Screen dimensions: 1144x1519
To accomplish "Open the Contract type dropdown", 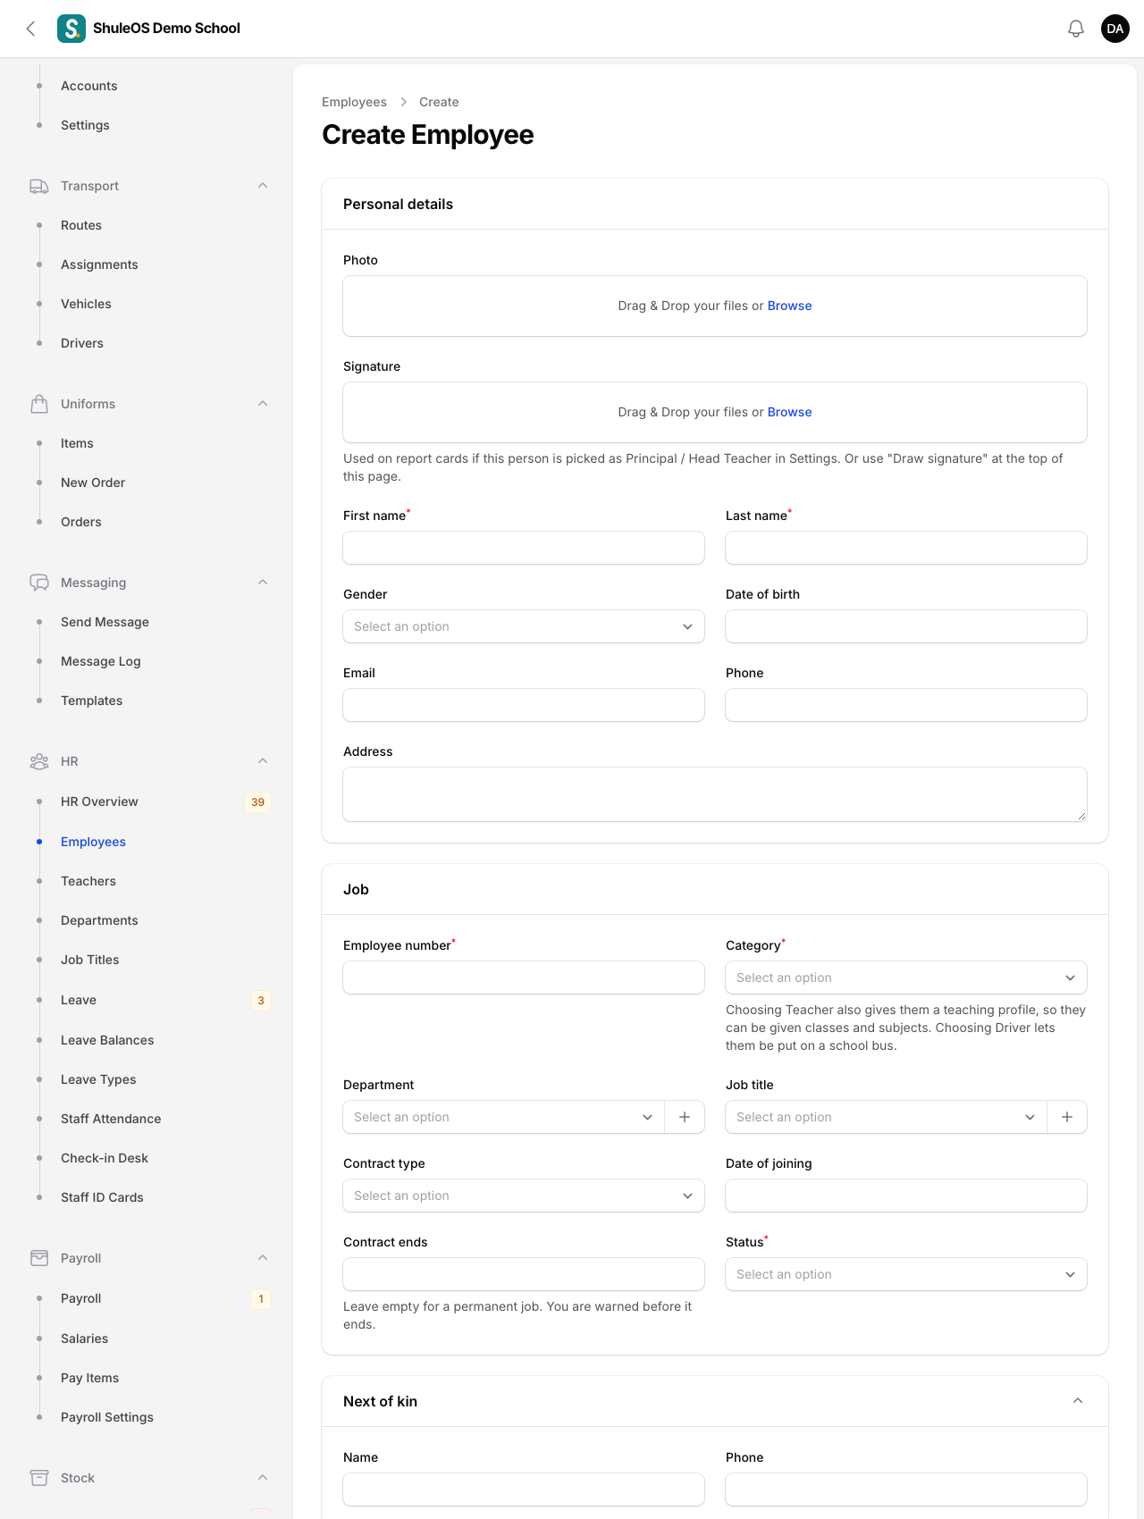I will (x=524, y=1196).
